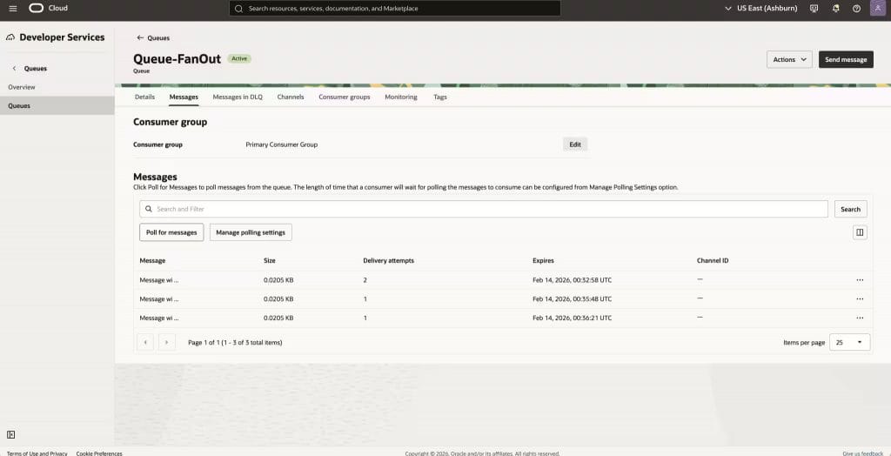Image resolution: width=891 pixels, height=456 pixels.
Task: Open Cookie Preferences link
Action: click(99, 453)
